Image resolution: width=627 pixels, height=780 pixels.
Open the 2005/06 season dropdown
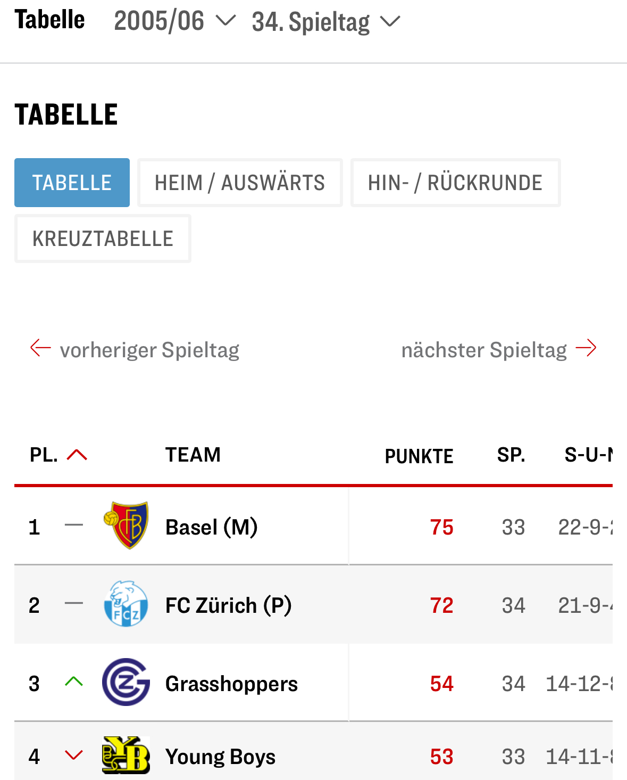point(174,21)
